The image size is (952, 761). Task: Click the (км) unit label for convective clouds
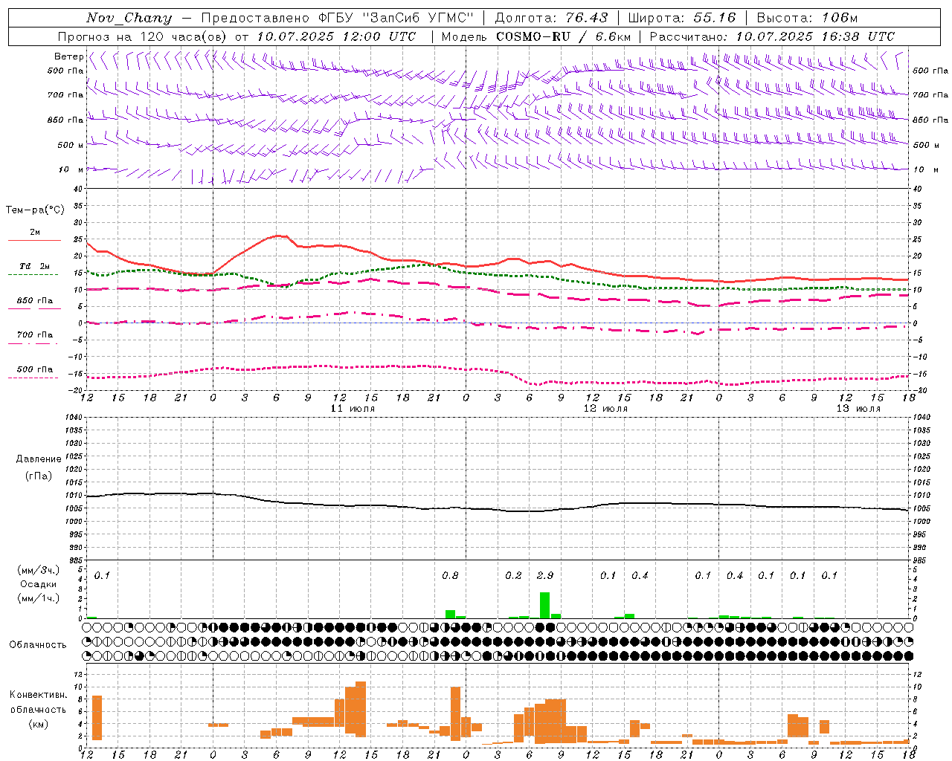39,724
